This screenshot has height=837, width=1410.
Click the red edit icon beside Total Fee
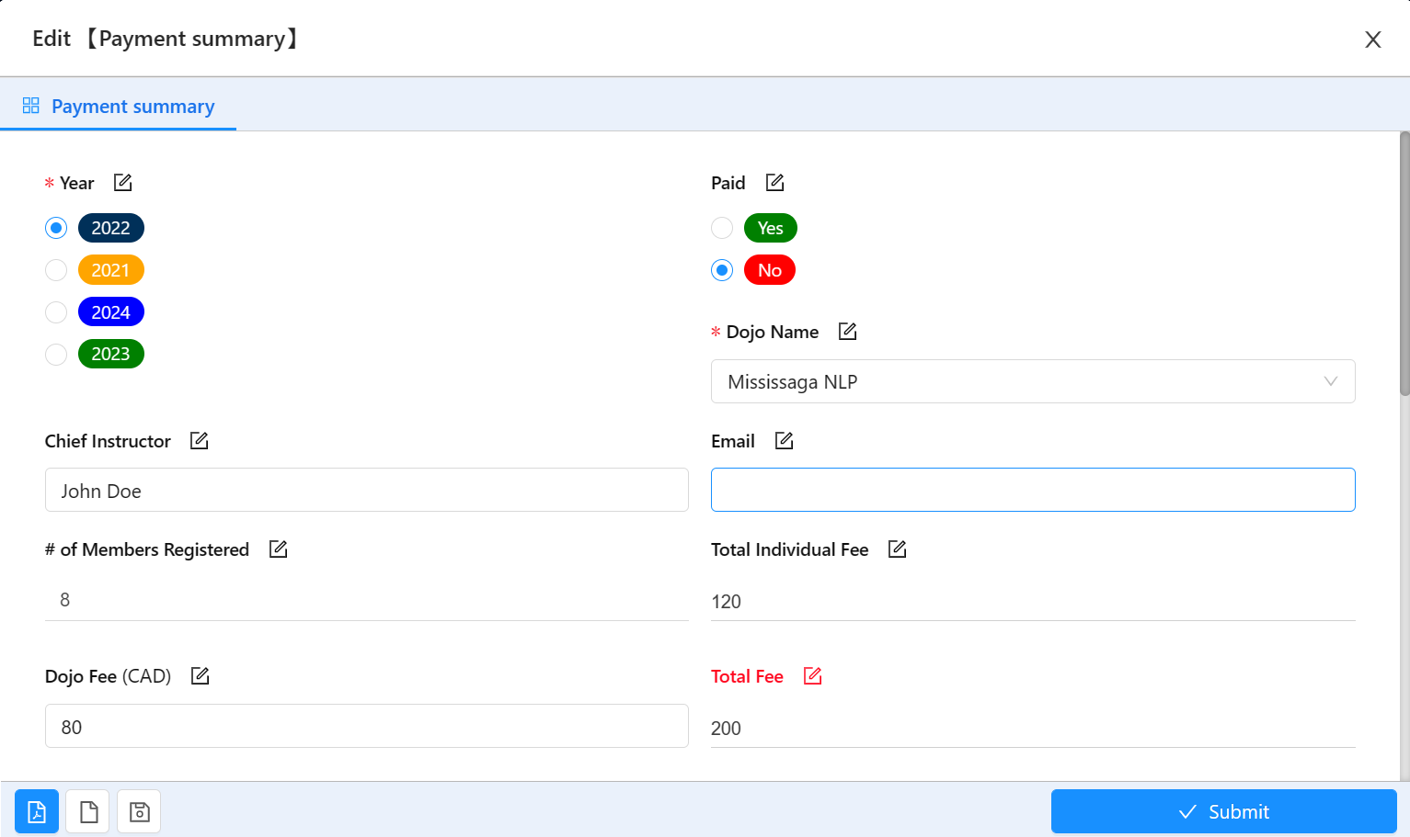coord(813,675)
